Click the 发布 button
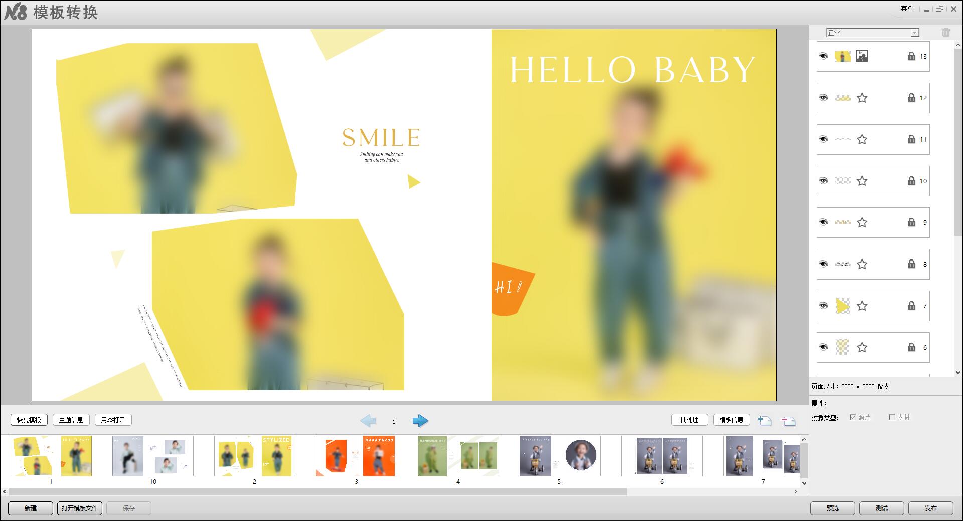Viewport: 963px width, 521px height. coord(930,508)
